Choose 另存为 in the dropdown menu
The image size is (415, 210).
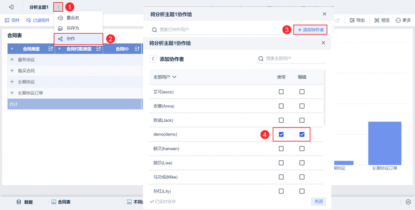78,28
